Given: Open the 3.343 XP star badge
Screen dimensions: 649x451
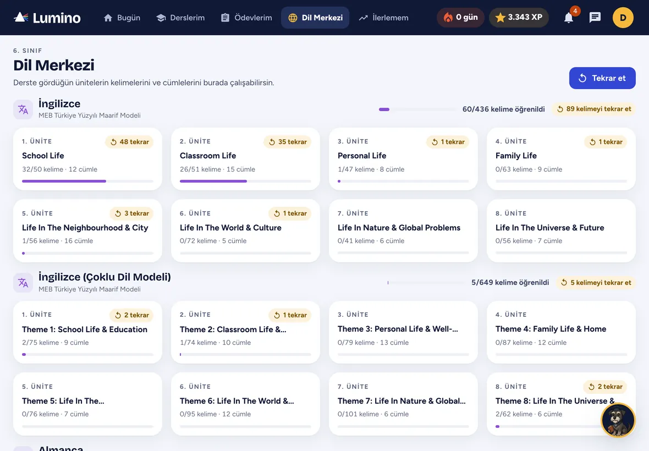Looking at the screenshot, I should (519, 18).
